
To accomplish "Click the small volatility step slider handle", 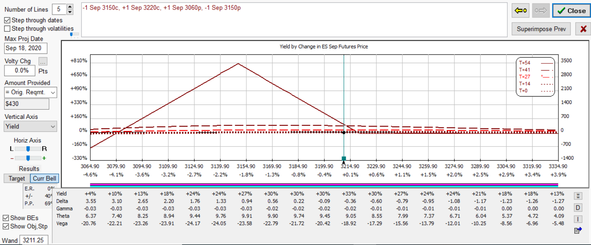I will tap(72, 34).
